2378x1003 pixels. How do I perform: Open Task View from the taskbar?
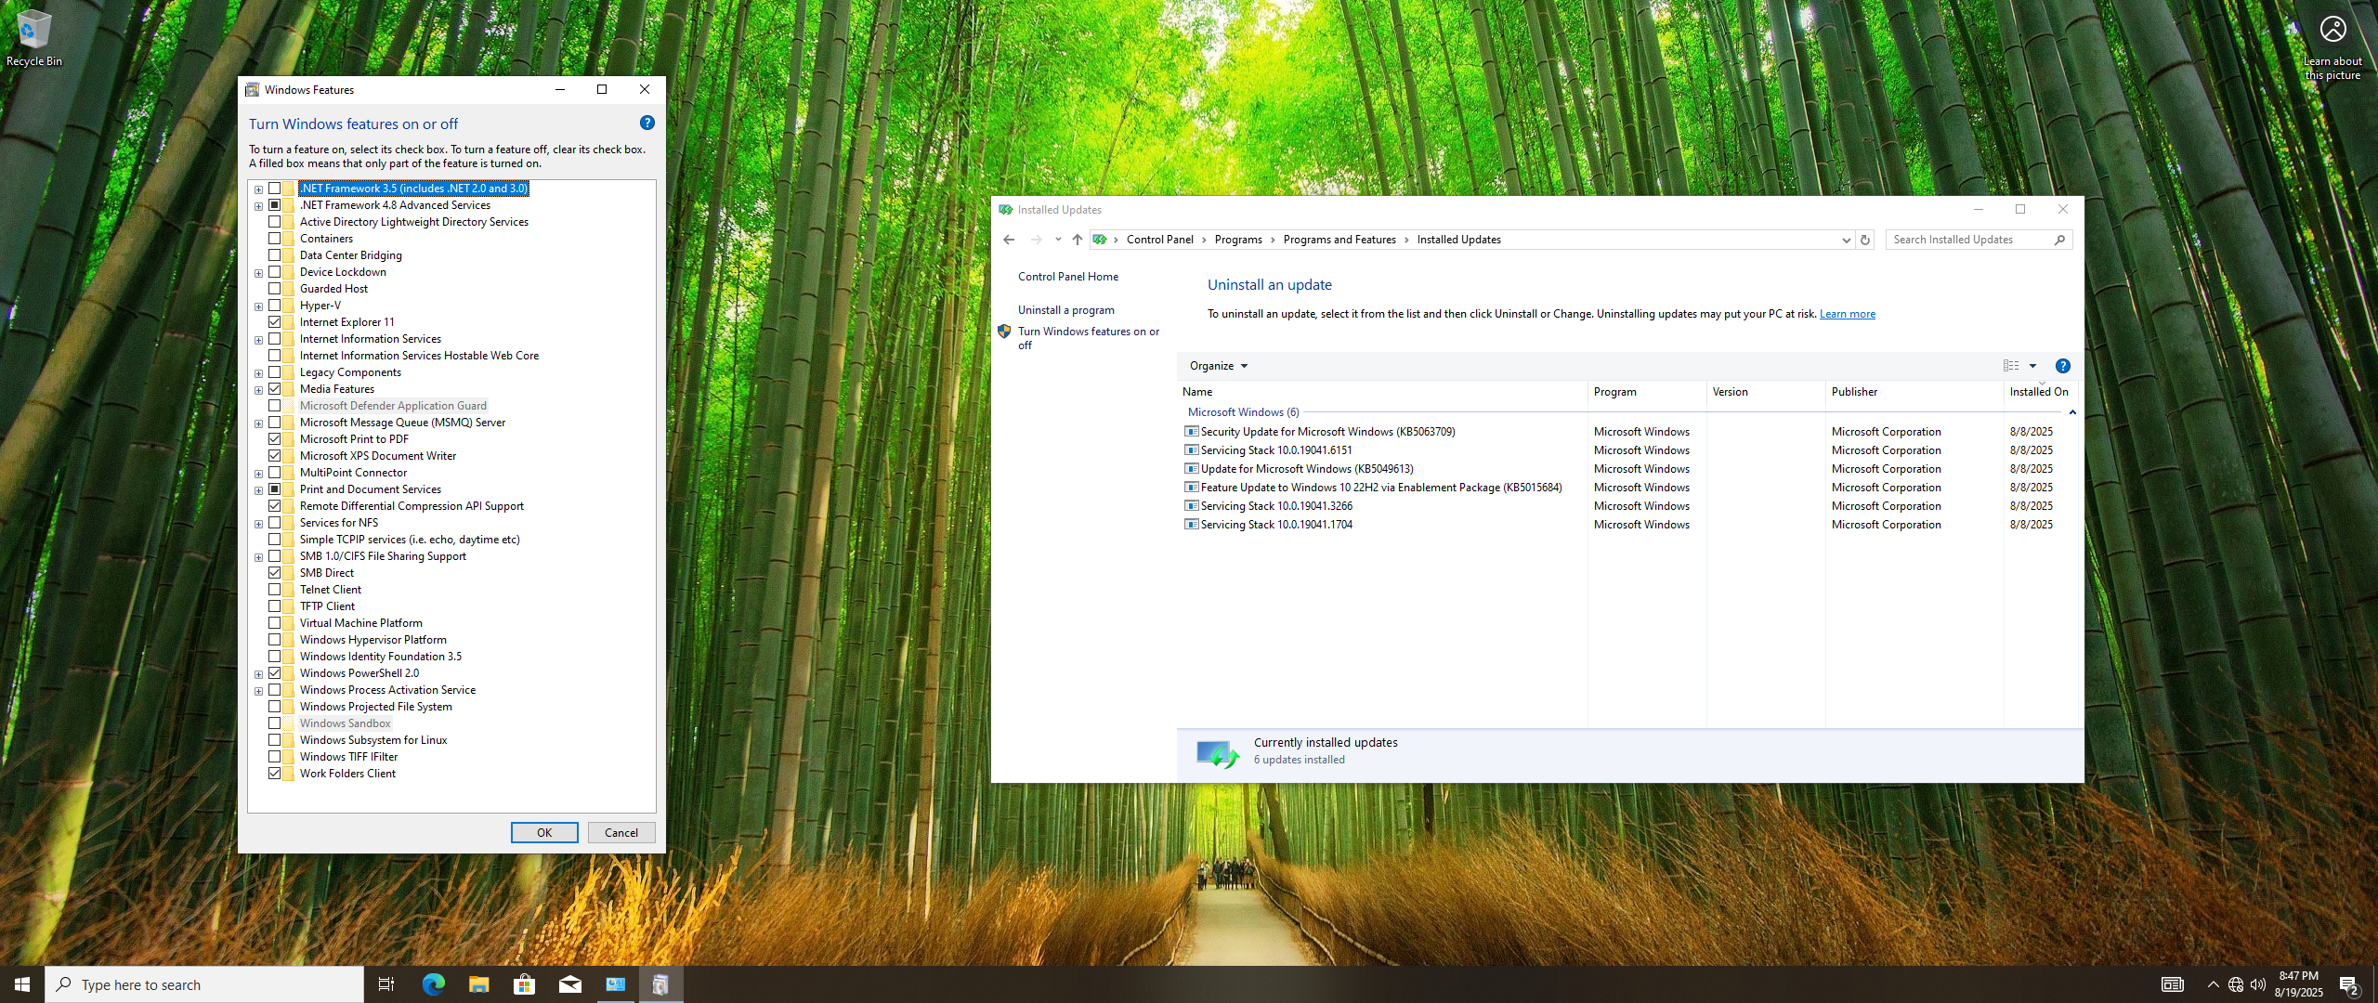click(x=386, y=984)
